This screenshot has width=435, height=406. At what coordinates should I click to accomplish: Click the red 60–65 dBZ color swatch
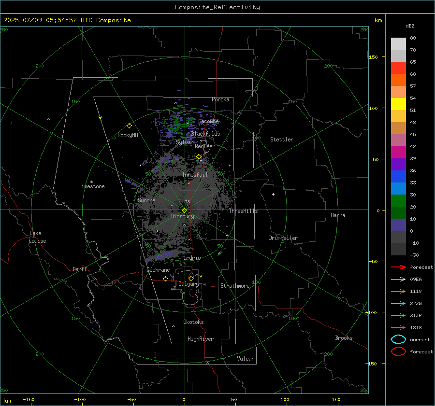(x=398, y=68)
